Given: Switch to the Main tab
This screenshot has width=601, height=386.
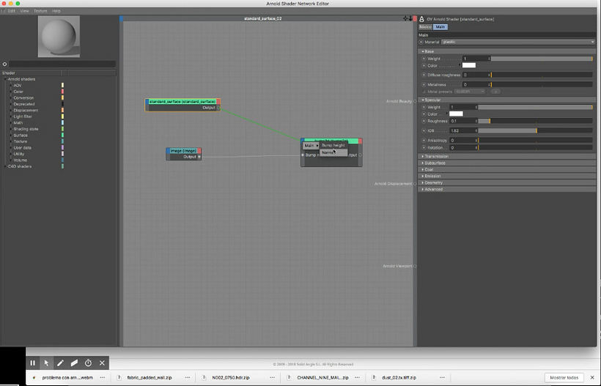Looking at the screenshot, I should coord(440,27).
